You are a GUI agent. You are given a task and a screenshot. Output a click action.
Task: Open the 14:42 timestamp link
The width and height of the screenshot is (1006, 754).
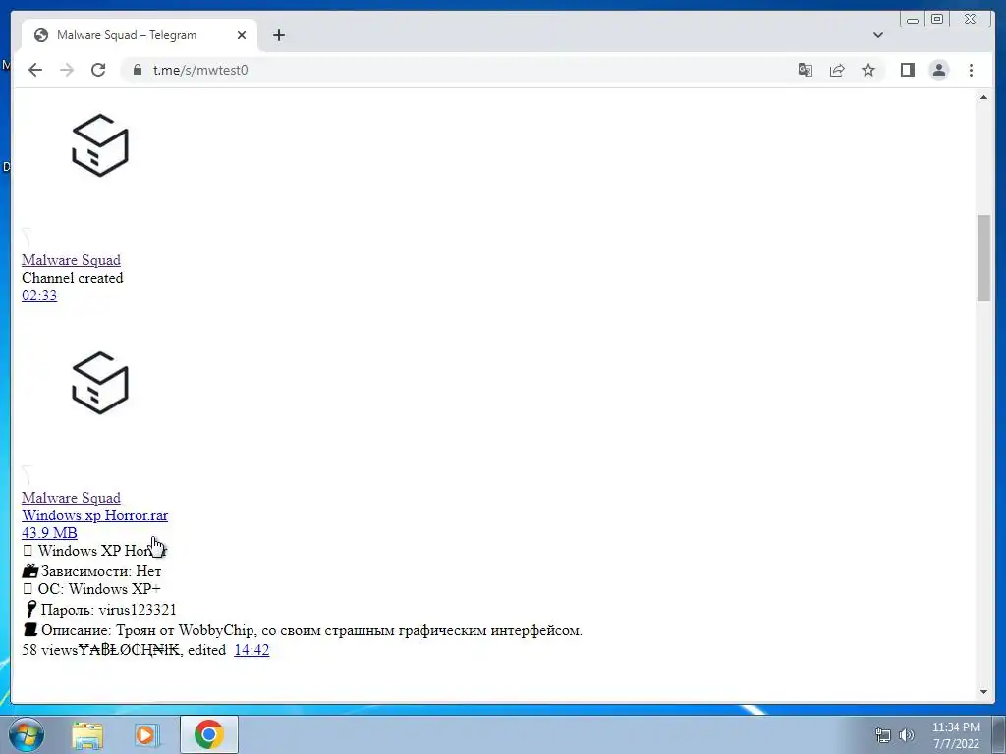(251, 650)
